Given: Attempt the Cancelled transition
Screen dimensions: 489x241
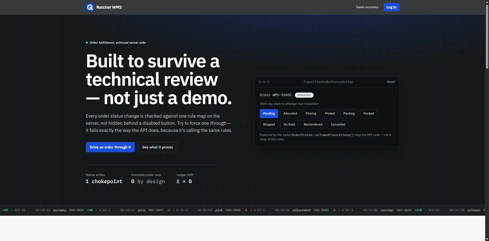Looking at the screenshot, I should point(338,124).
